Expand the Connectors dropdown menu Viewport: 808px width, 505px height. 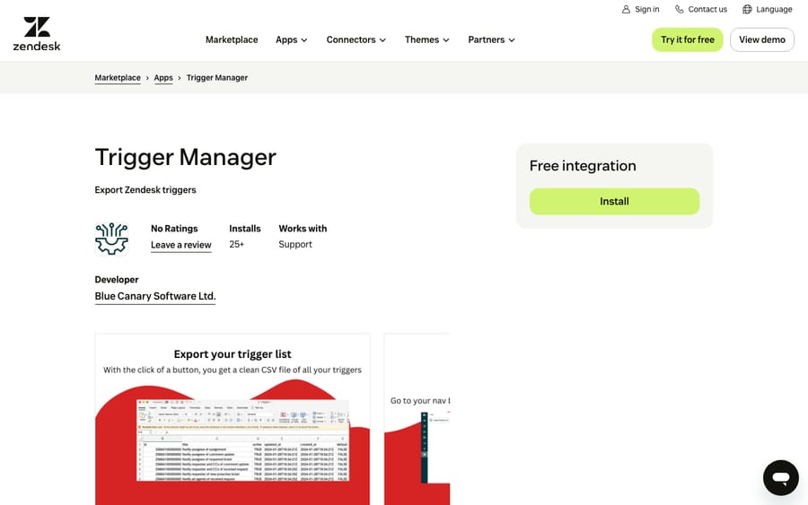point(356,39)
